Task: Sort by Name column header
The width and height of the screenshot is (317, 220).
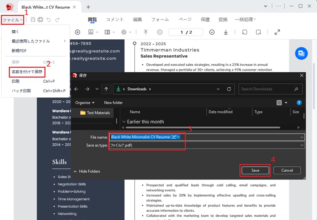Action: click(x=135, y=112)
